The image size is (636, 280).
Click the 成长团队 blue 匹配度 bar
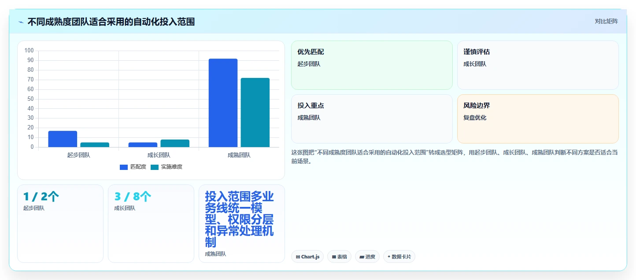coord(143,145)
